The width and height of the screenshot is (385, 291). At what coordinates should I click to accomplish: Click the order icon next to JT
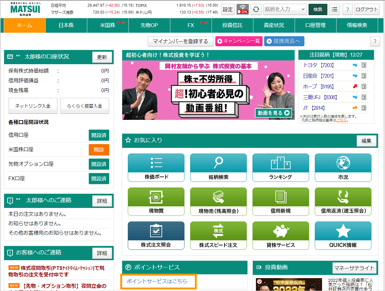(364, 108)
